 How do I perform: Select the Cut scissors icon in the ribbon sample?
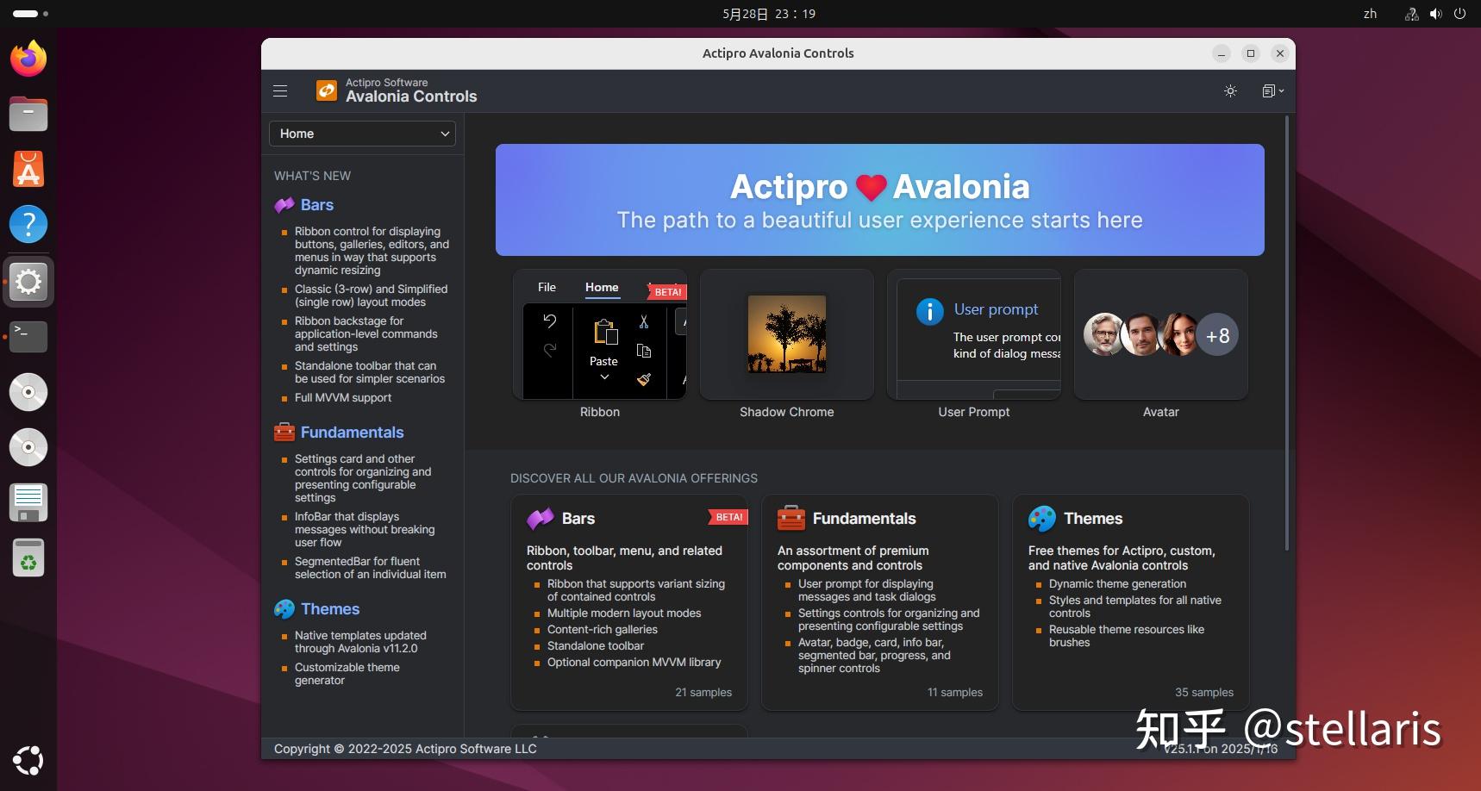643,321
